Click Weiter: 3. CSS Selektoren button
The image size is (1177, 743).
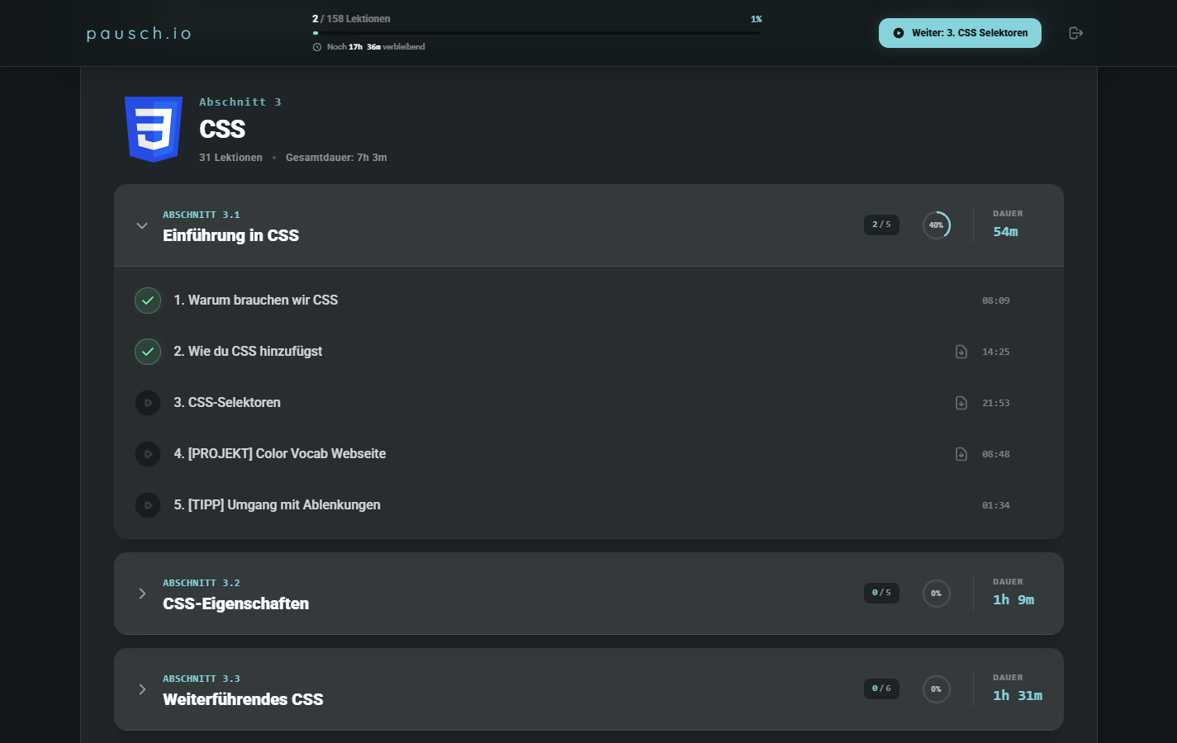[x=960, y=33]
